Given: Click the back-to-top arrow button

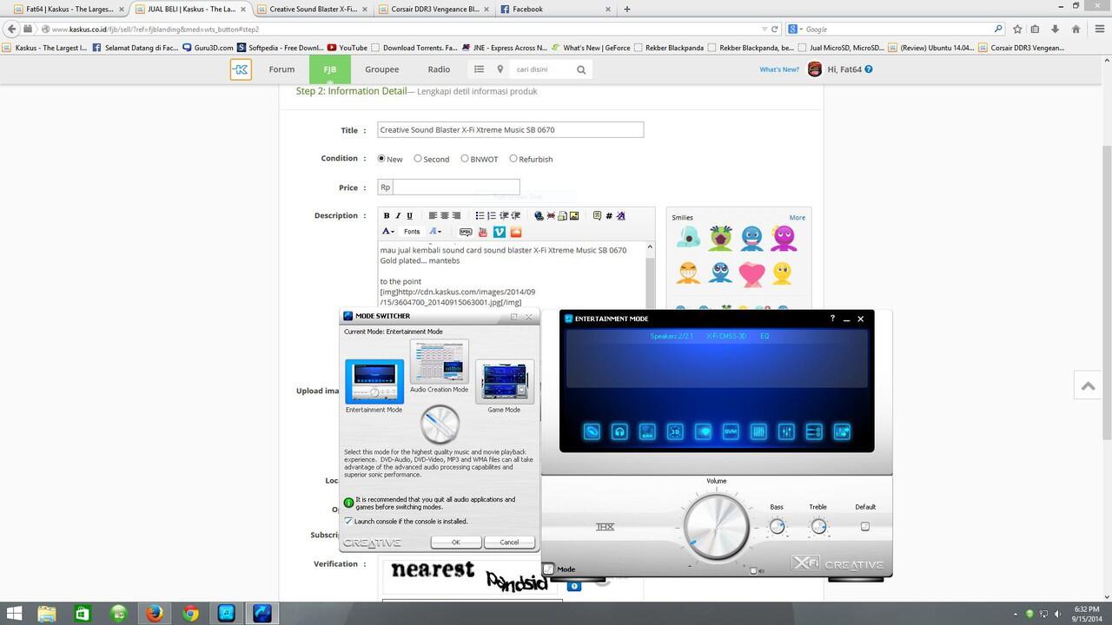Looking at the screenshot, I should (x=1088, y=386).
